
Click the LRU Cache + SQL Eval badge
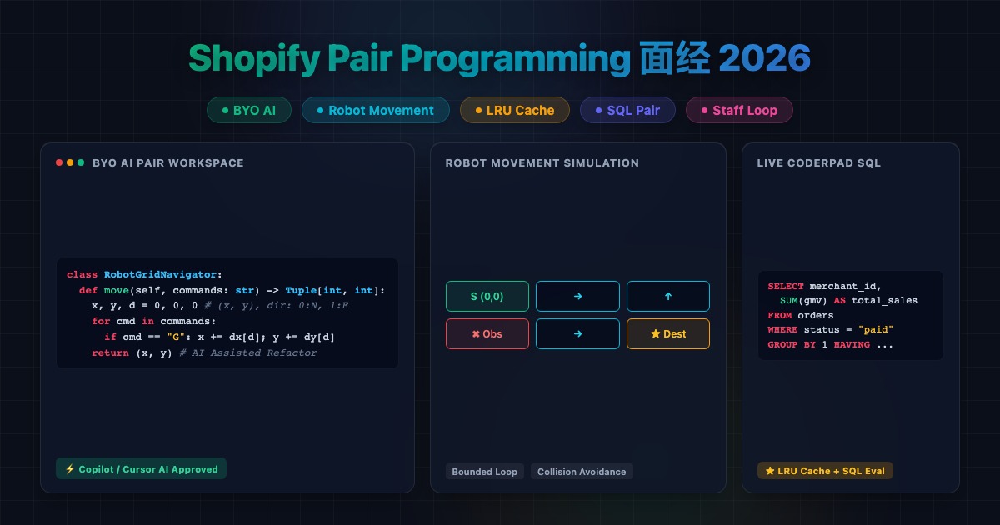[x=825, y=471]
